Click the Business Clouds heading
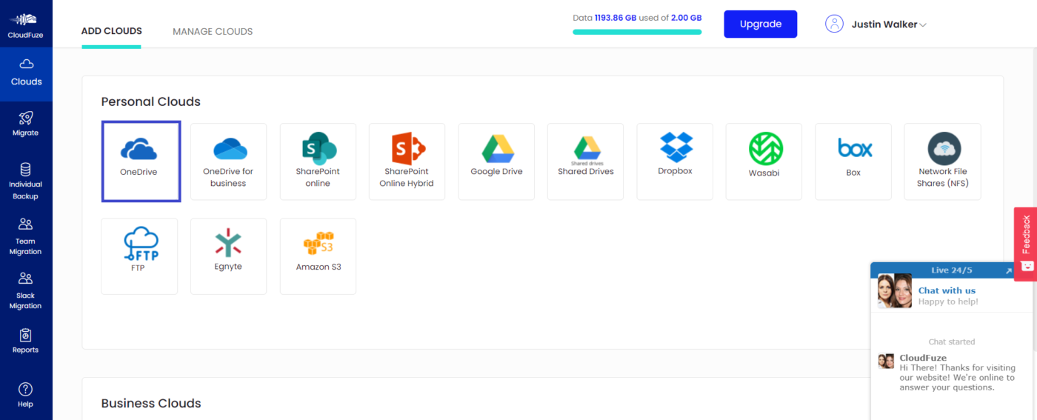The height and width of the screenshot is (420, 1037). tap(151, 403)
